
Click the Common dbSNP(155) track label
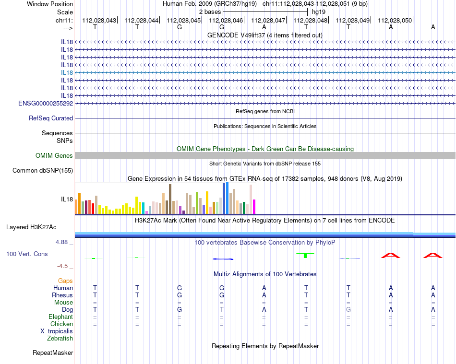pos(43,171)
